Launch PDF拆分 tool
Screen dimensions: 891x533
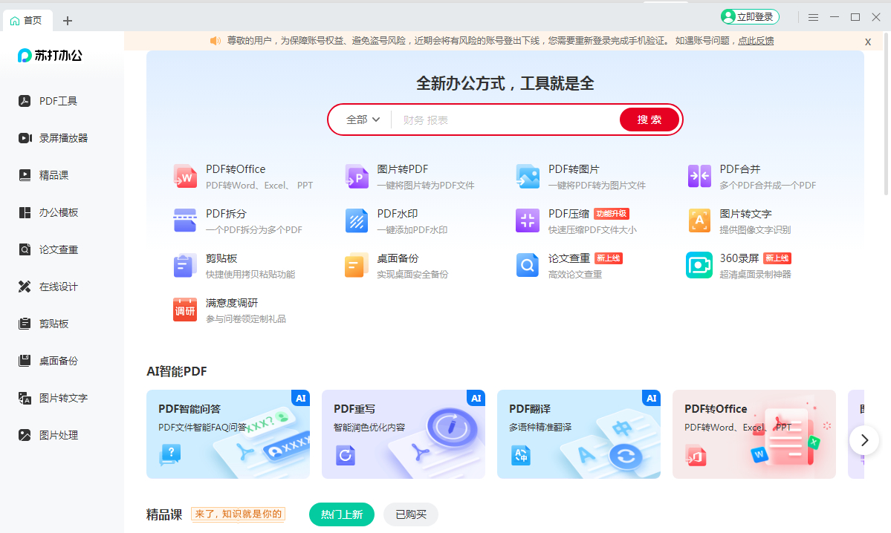(x=238, y=221)
